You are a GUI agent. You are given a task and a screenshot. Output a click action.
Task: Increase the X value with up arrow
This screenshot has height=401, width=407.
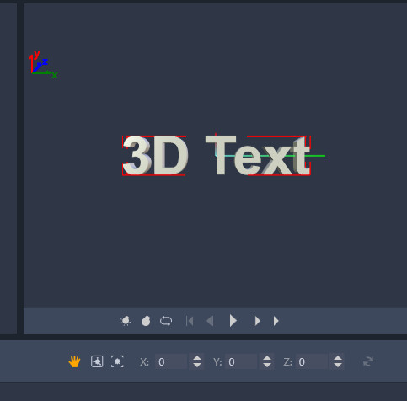tap(197, 358)
